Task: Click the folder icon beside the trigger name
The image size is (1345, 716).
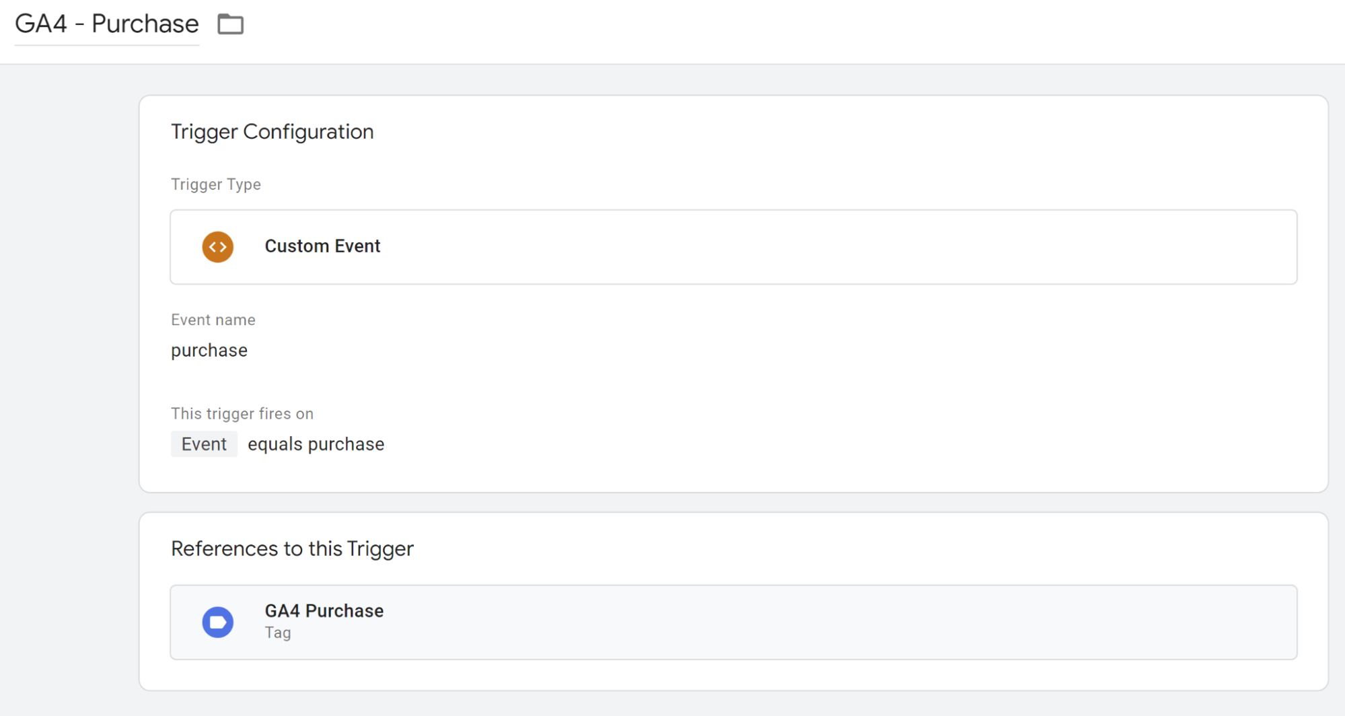Action: [x=230, y=24]
